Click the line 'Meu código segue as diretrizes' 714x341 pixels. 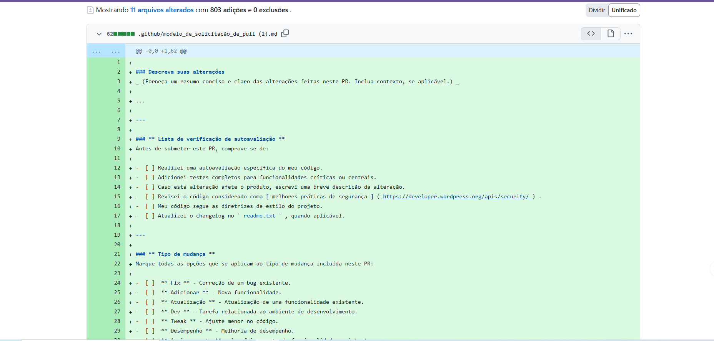(240, 206)
